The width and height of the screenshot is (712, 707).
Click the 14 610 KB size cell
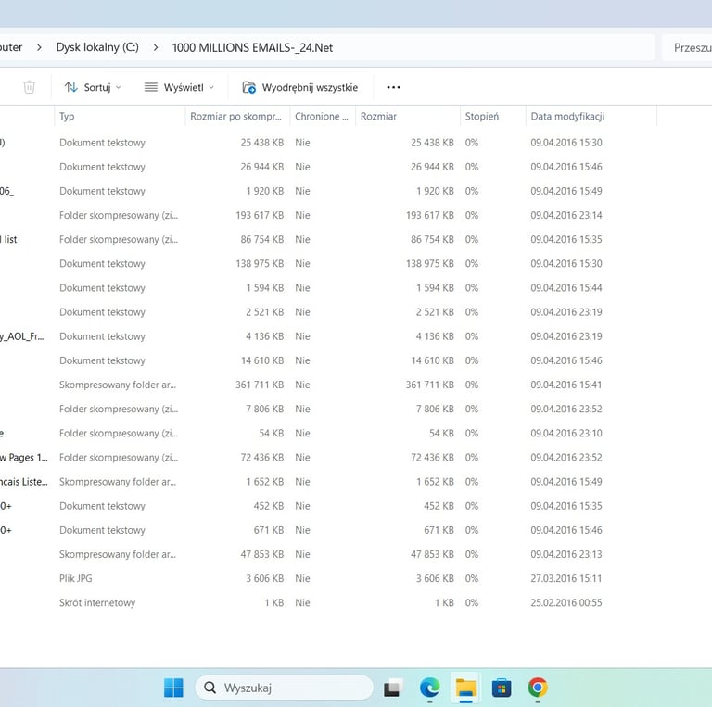coord(432,360)
